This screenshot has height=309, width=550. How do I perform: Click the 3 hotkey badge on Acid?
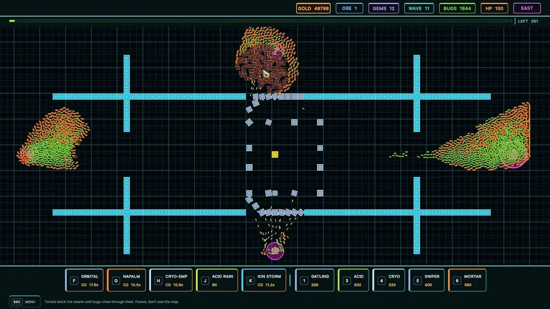pos(346,280)
